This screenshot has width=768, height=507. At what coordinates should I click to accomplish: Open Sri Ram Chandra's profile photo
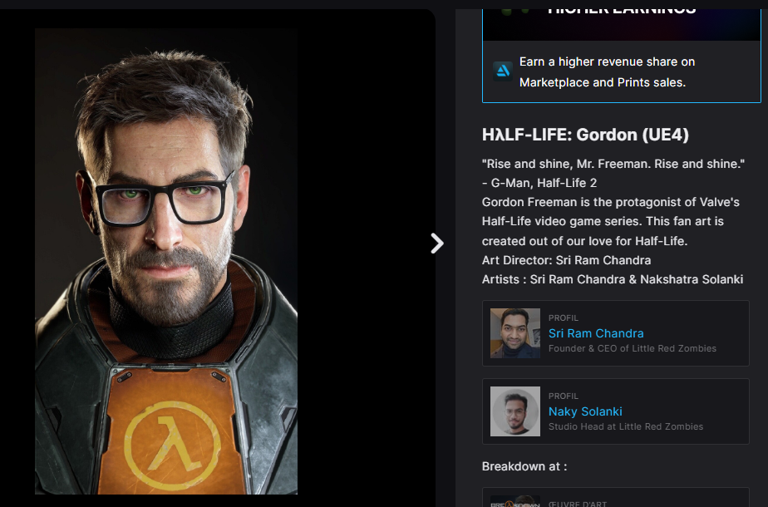click(x=515, y=333)
